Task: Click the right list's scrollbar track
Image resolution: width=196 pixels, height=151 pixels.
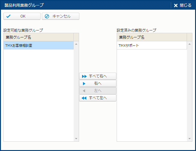Action: pos(189,90)
